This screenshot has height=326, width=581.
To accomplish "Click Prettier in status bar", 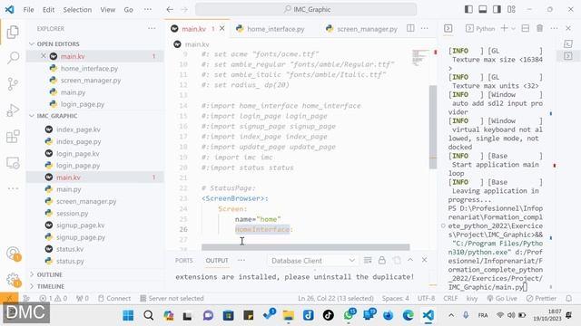I will 541,298.
